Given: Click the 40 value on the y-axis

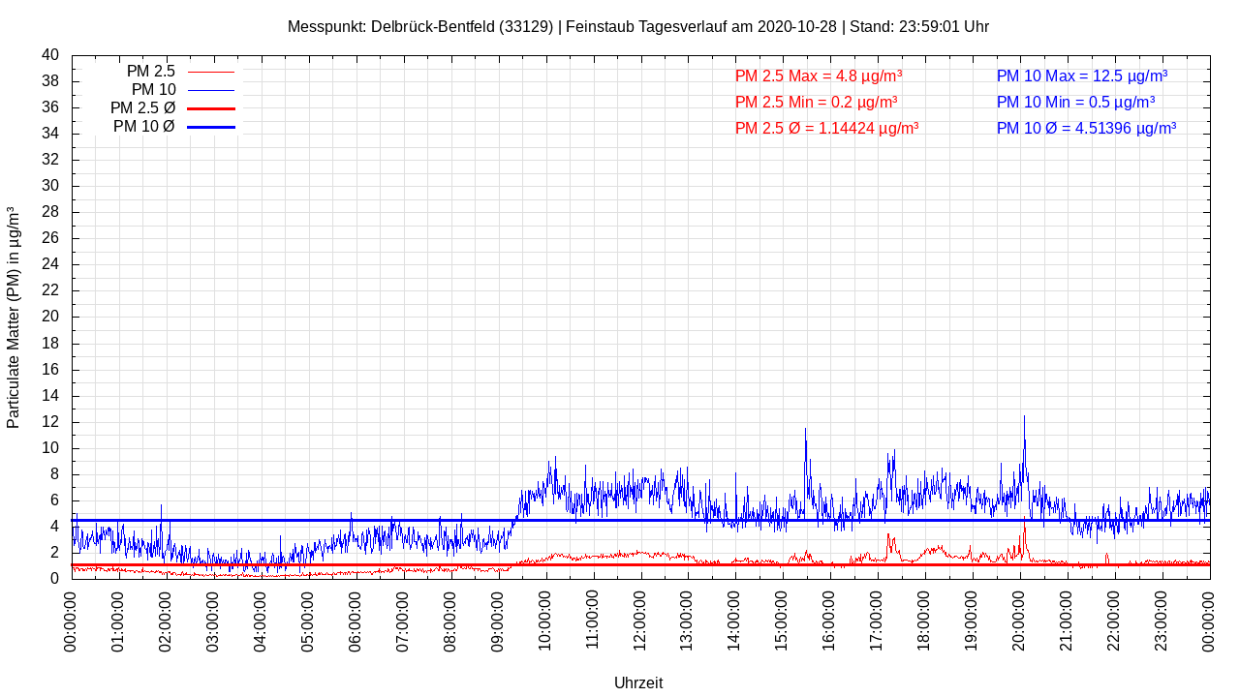Looking at the screenshot, I should point(50,55).
